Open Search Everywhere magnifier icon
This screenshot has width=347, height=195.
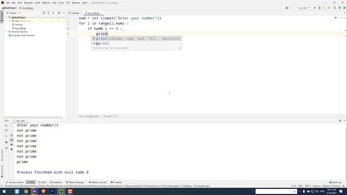click(335, 8)
